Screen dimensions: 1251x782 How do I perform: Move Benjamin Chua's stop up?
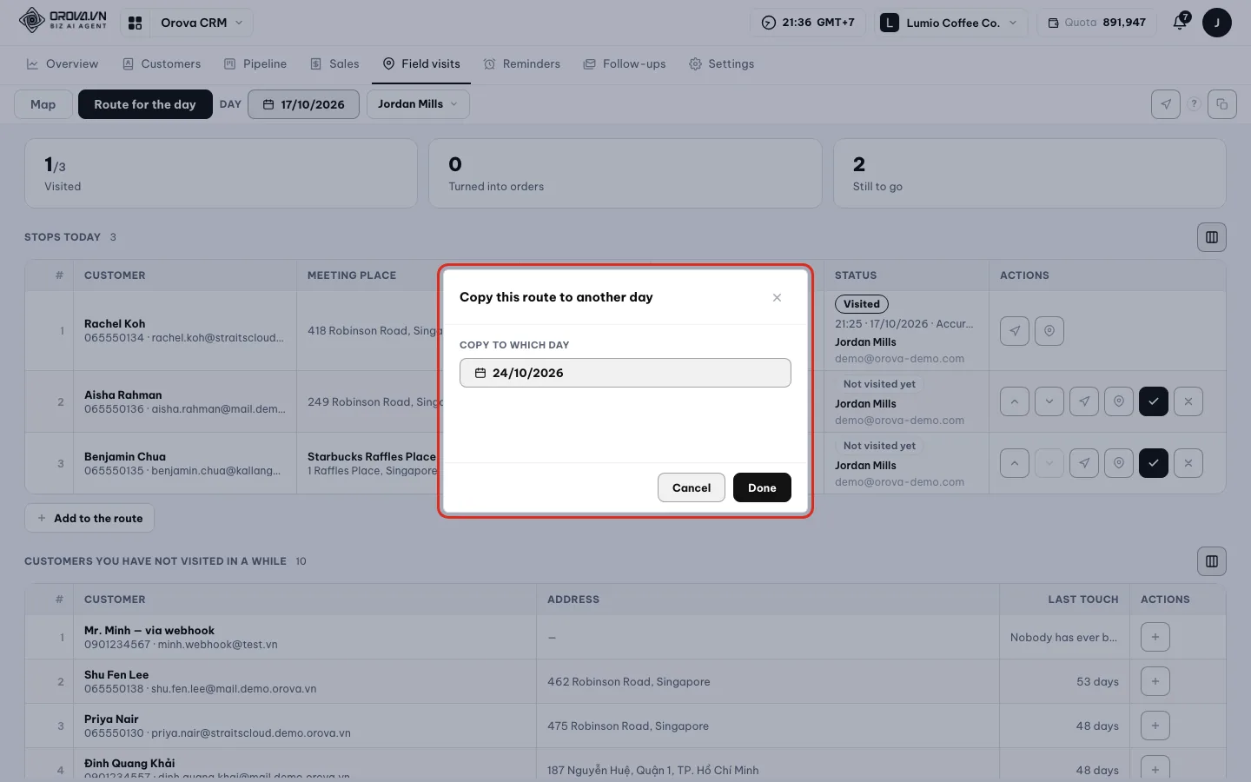[x=1015, y=463]
